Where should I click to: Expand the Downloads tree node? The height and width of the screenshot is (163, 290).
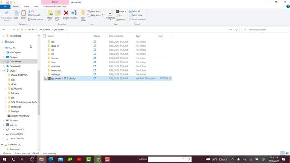tap(4, 66)
